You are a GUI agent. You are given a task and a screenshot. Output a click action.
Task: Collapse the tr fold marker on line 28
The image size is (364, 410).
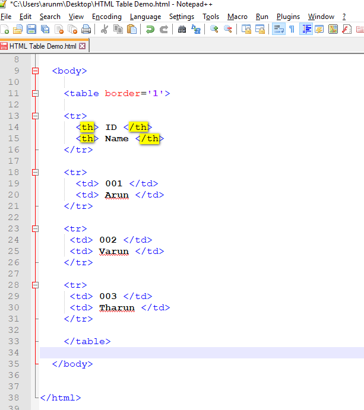pyautogui.click(x=35, y=285)
